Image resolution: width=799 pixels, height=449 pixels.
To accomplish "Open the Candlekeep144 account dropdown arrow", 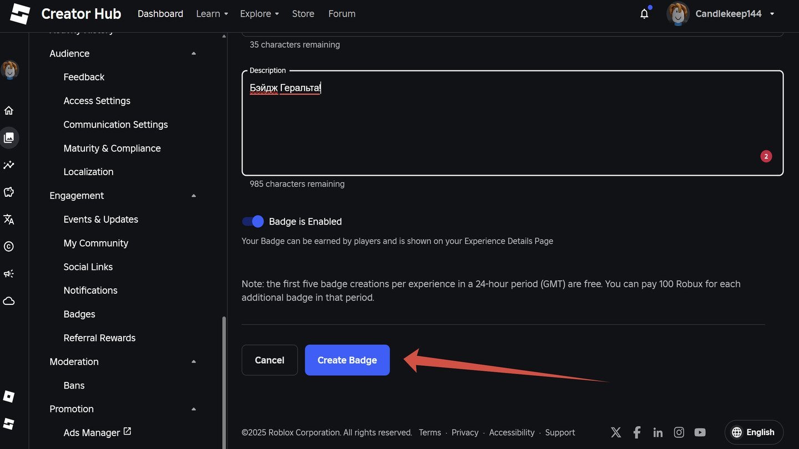I will (772, 14).
